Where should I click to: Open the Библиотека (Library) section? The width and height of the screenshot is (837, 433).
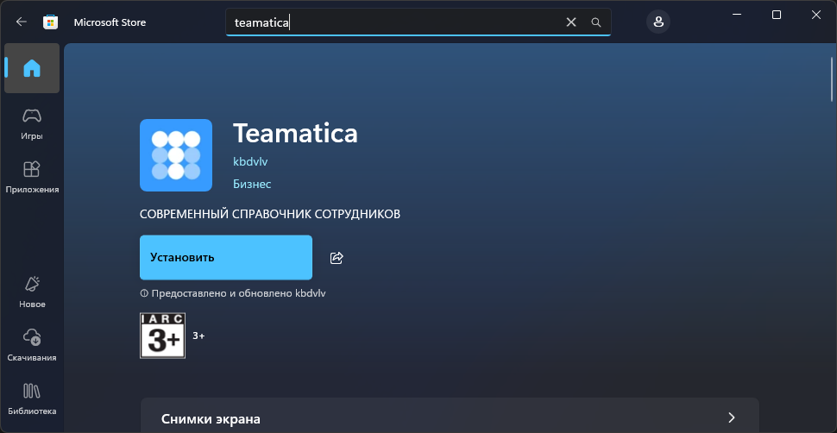pos(32,398)
